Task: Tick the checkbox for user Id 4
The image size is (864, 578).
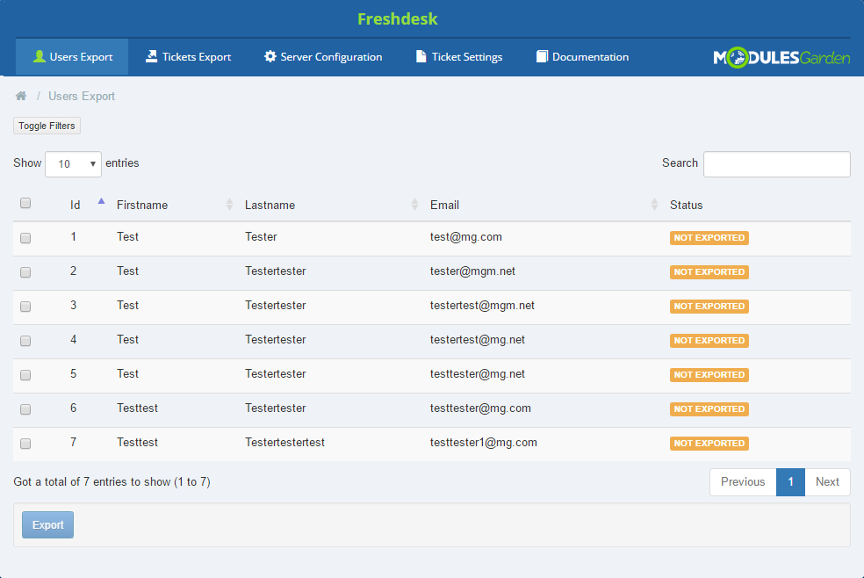Action: 25,341
